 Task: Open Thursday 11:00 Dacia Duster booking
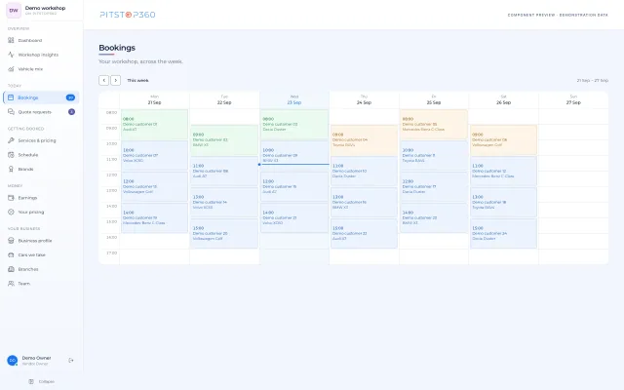click(x=364, y=172)
